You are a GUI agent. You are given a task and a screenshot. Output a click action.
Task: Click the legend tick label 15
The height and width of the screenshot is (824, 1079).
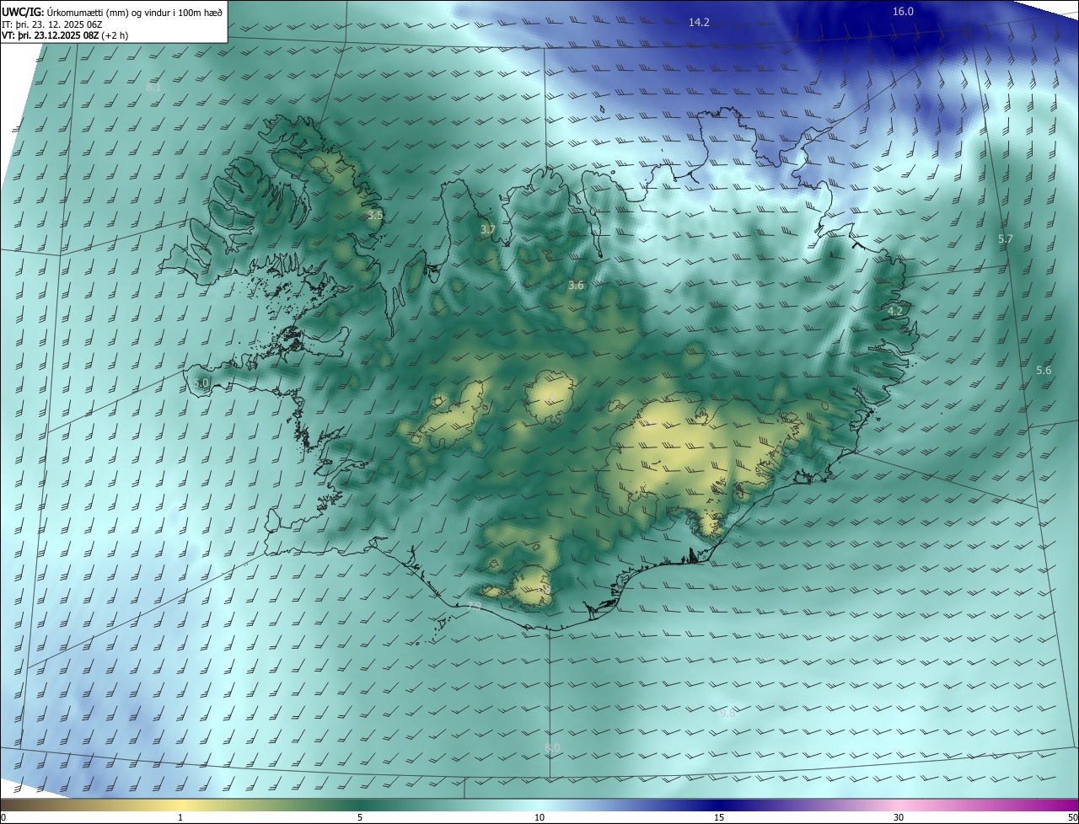(x=719, y=818)
